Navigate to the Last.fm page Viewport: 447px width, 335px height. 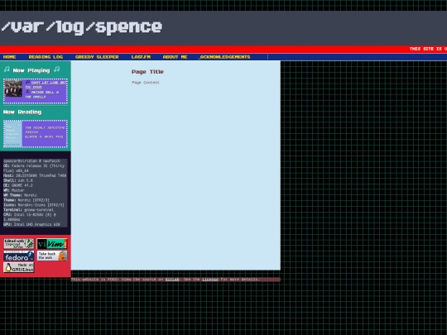141,57
